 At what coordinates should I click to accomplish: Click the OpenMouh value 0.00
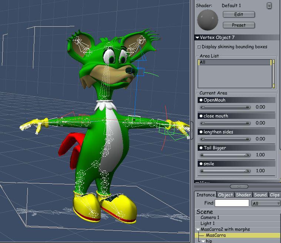[260, 107]
